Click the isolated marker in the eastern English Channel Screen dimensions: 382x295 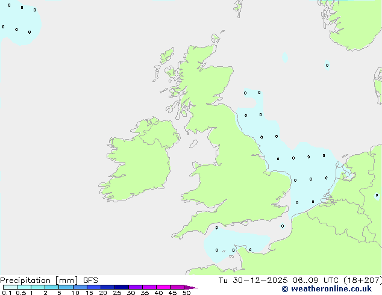tap(283, 226)
